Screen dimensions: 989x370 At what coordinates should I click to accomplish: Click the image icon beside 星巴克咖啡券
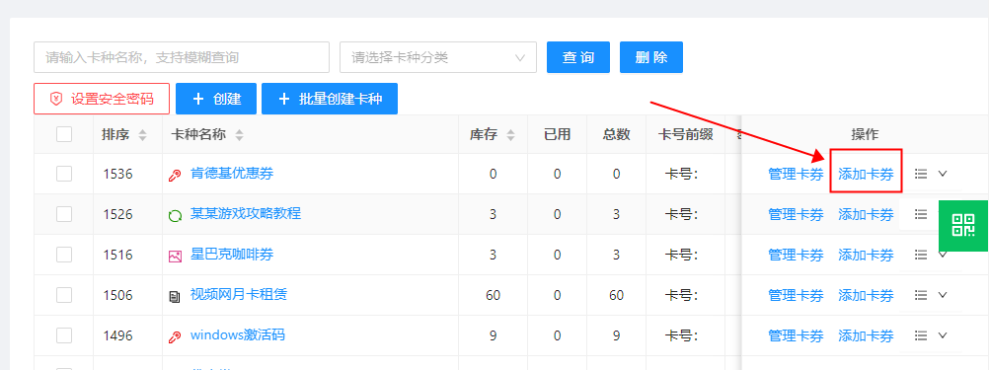pyautogui.click(x=175, y=256)
